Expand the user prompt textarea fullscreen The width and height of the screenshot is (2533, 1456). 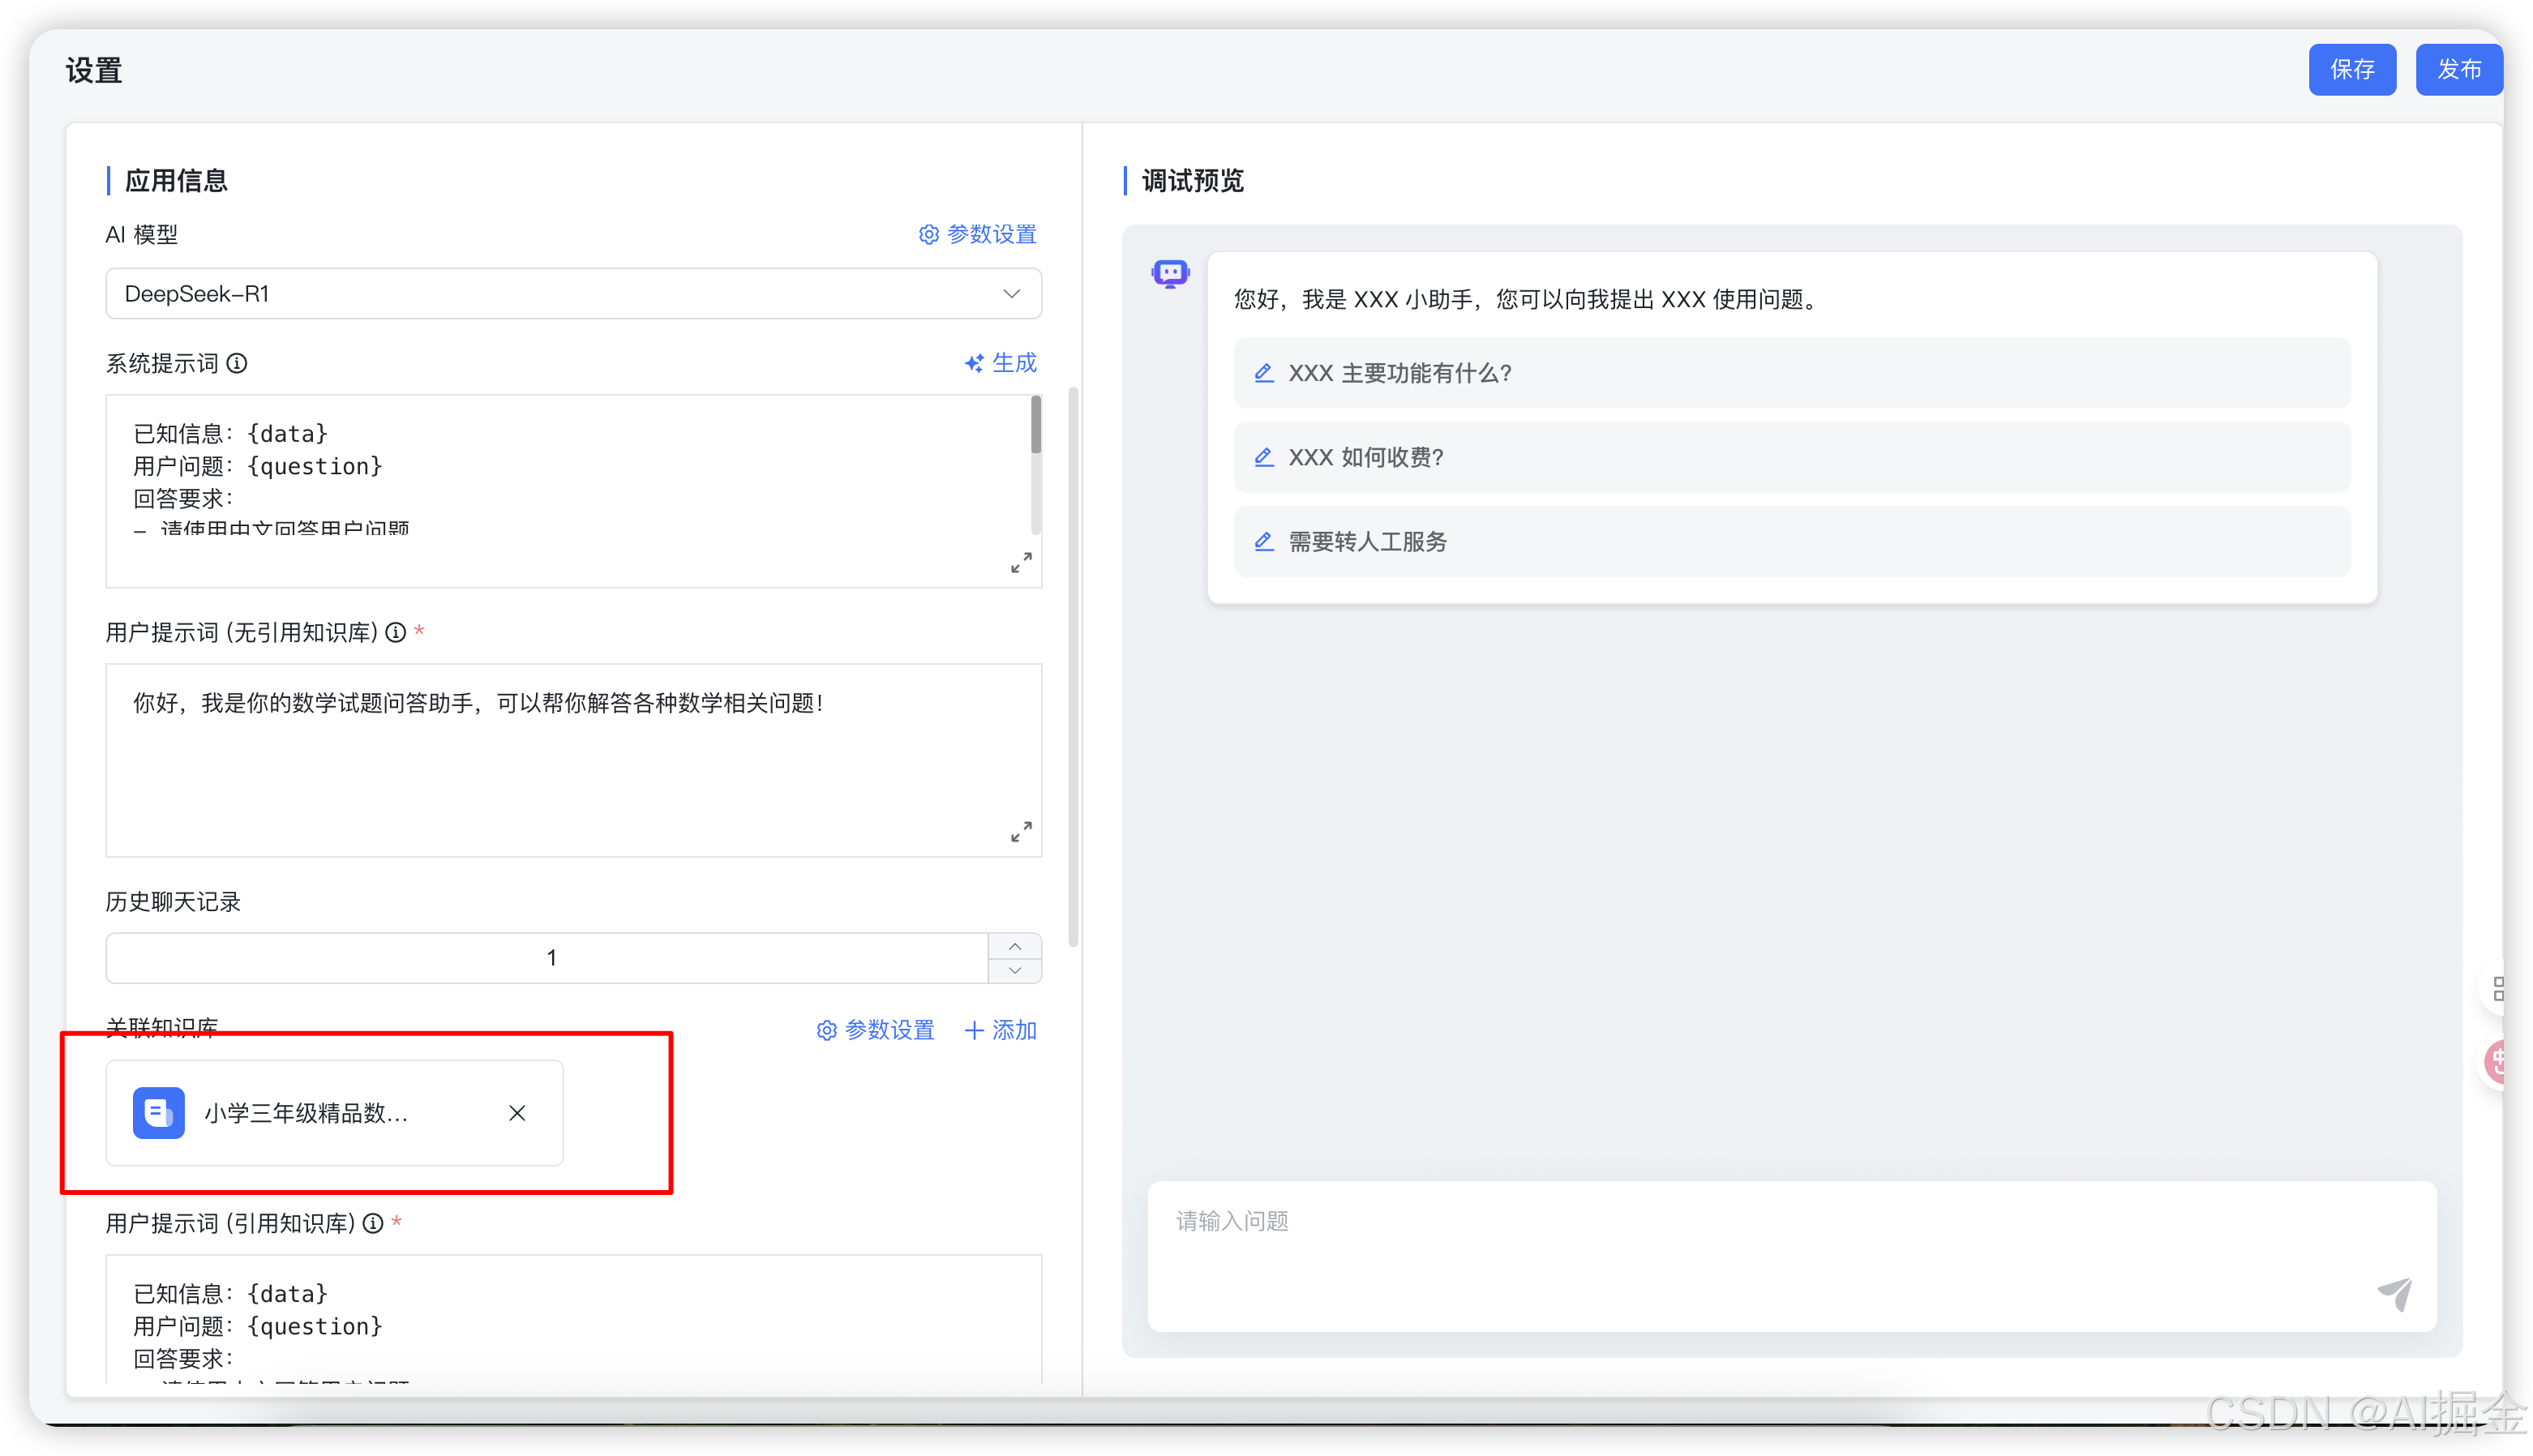tap(1020, 831)
